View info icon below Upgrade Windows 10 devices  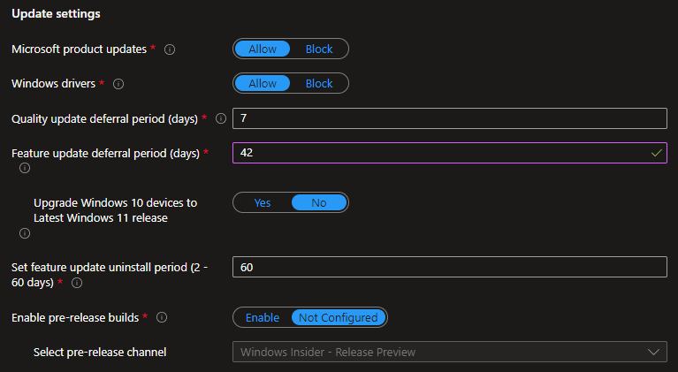pyautogui.click(x=25, y=233)
